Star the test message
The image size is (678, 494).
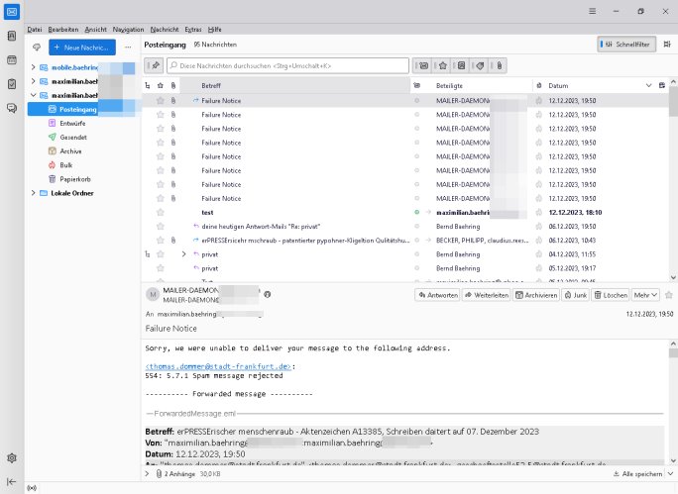point(161,213)
